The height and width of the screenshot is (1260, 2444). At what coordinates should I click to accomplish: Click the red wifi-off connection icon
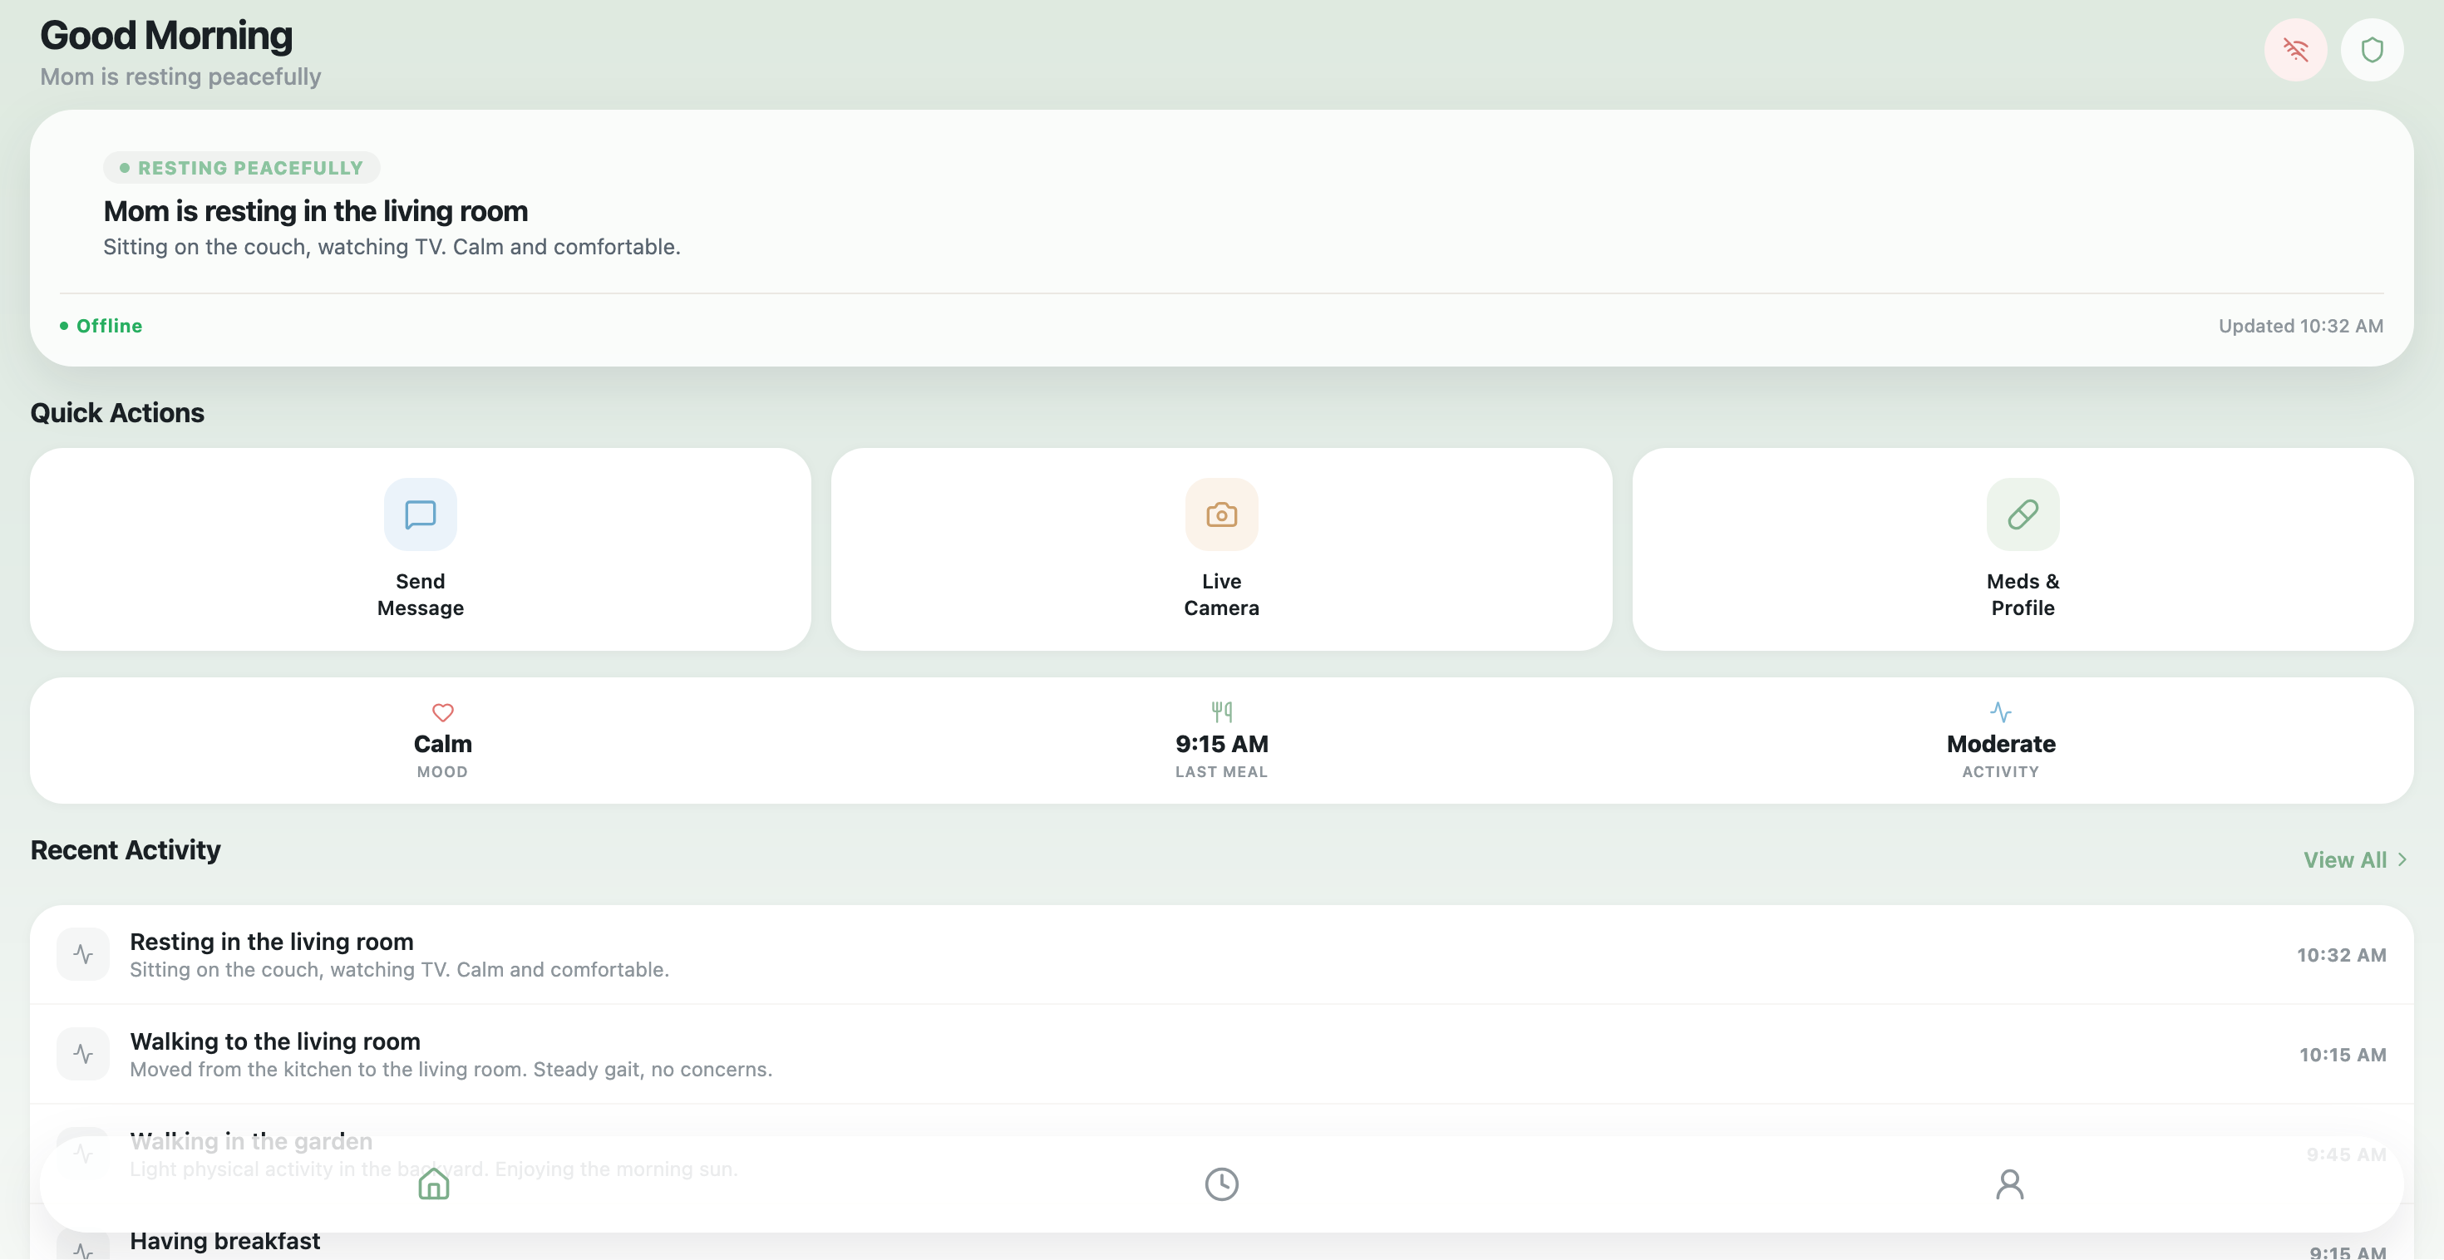[2295, 49]
